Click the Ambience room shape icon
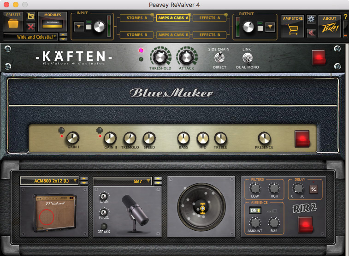Screen dimensions: 349x256 (272, 211)
